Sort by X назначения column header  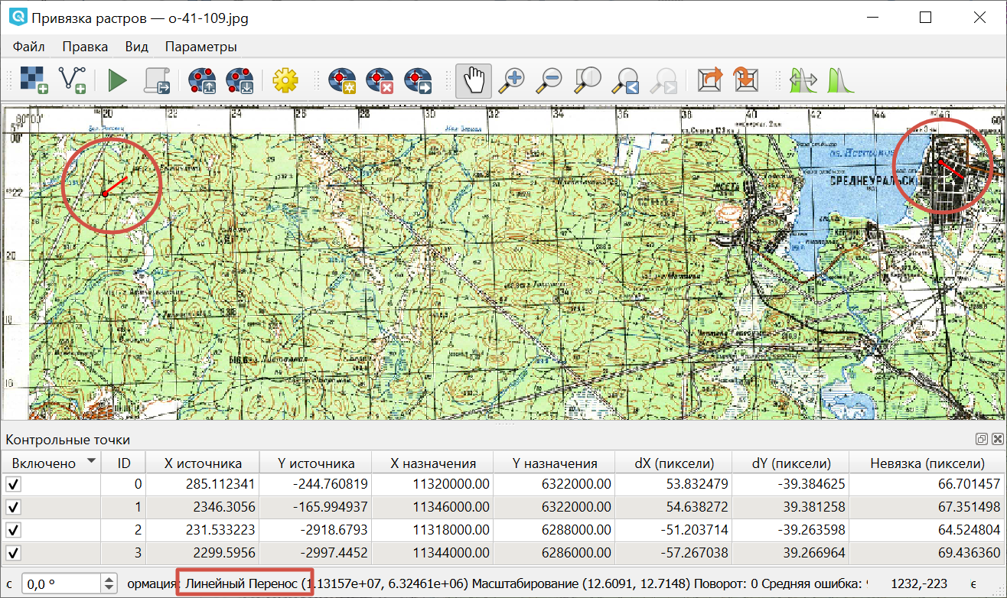(433, 463)
